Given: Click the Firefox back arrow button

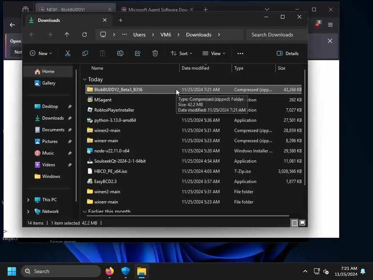Looking at the screenshot, I should pos(12,24).
